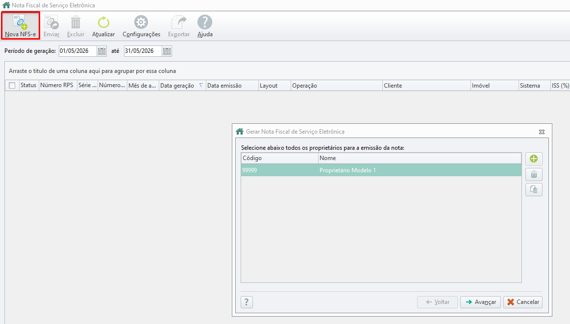Open Configurações gear icon
The width and height of the screenshot is (570, 324).
[141, 23]
